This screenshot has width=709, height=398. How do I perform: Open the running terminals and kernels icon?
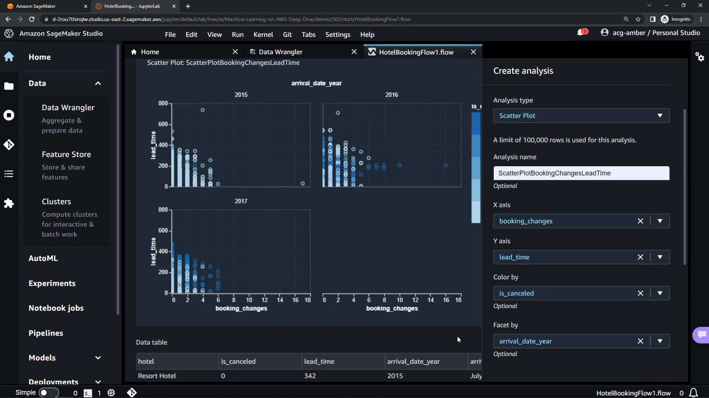(9, 115)
